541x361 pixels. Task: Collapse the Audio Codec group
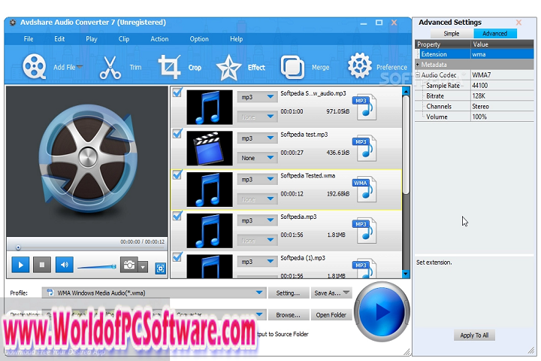pos(418,74)
